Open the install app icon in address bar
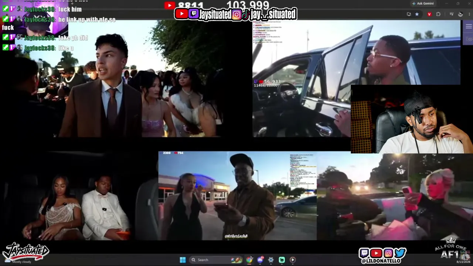Screen dimensions: 473x266 409,14
